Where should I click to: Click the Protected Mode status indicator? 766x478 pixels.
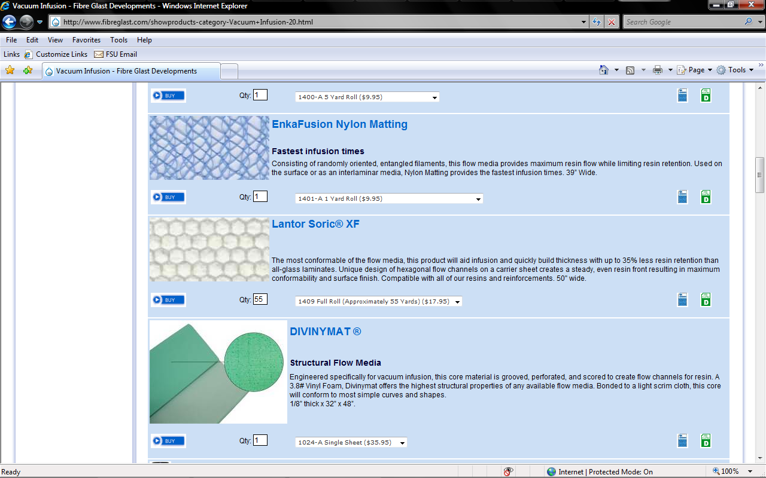600,471
